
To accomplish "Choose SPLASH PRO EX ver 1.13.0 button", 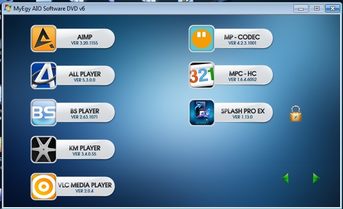I will coord(243,113).
